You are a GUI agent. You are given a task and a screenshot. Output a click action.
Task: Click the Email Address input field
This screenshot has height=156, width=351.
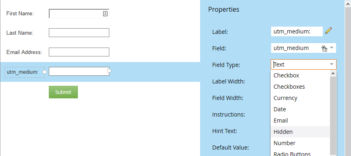79,52
